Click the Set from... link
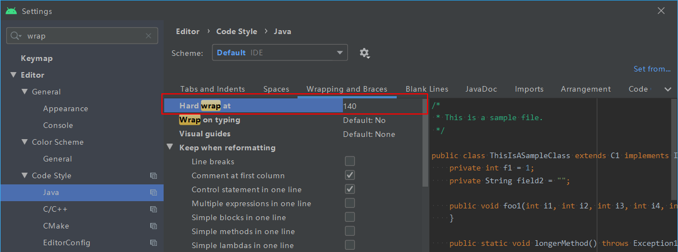The width and height of the screenshot is (678, 252). coord(652,69)
